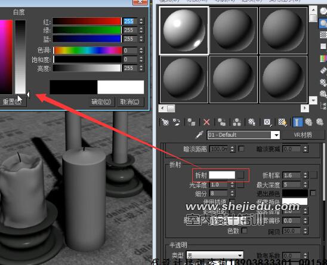The height and width of the screenshot is (265, 327).
Task: Click Make Preview film icon in side toolbar
Action: [323, 70]
